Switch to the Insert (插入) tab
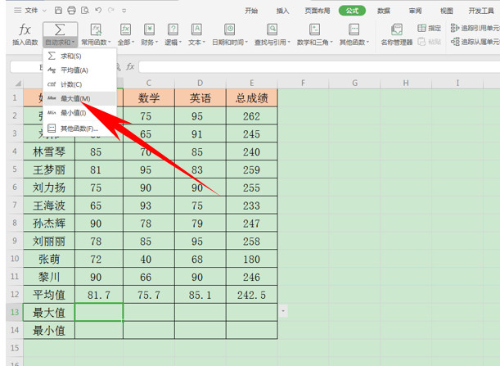500x366 pixels. 283,11
